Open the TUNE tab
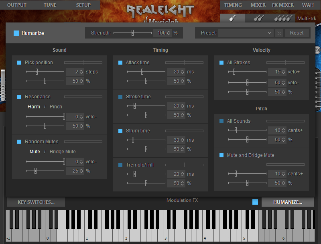Viewport: 321px width, 244px height. click(x=50, y=5)
